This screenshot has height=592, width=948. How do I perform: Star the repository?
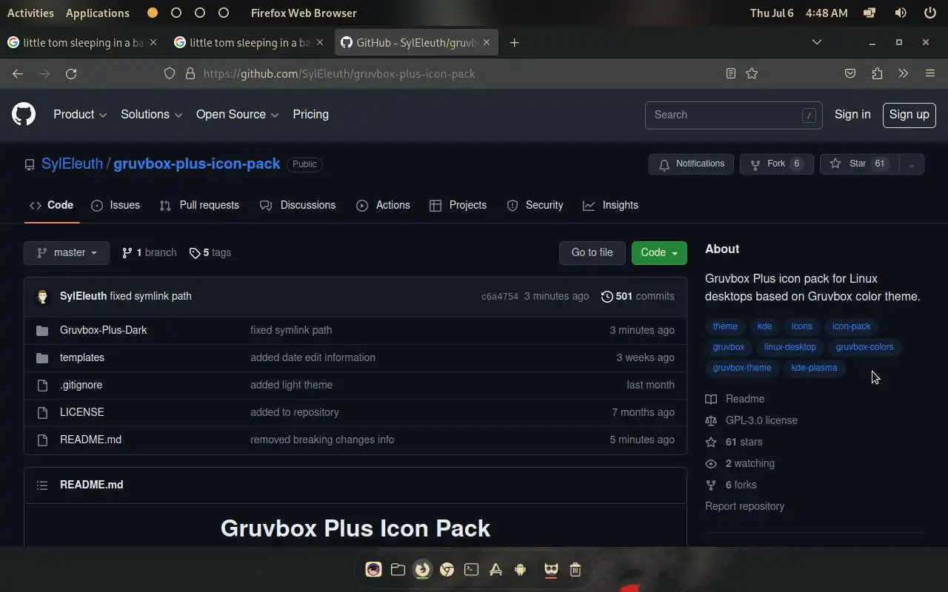point(859,164)
